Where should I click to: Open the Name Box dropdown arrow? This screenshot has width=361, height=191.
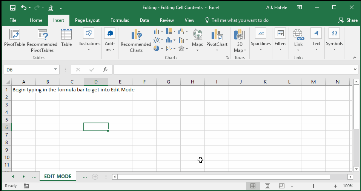pos(55,70)
